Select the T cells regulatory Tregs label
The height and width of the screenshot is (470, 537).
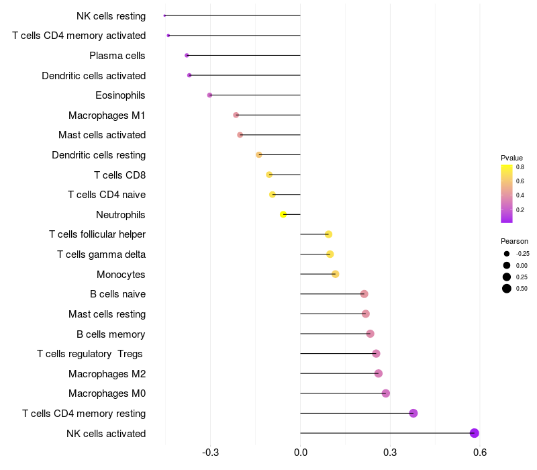tap(90, 354)
